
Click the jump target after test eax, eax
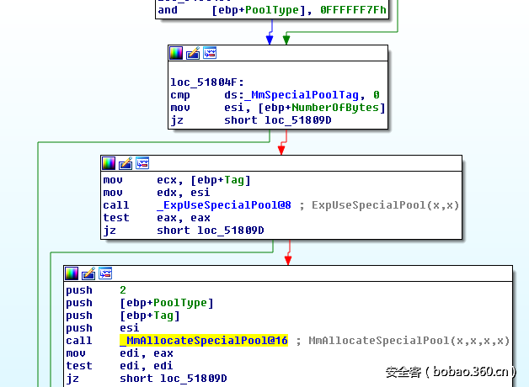[231, 231]
